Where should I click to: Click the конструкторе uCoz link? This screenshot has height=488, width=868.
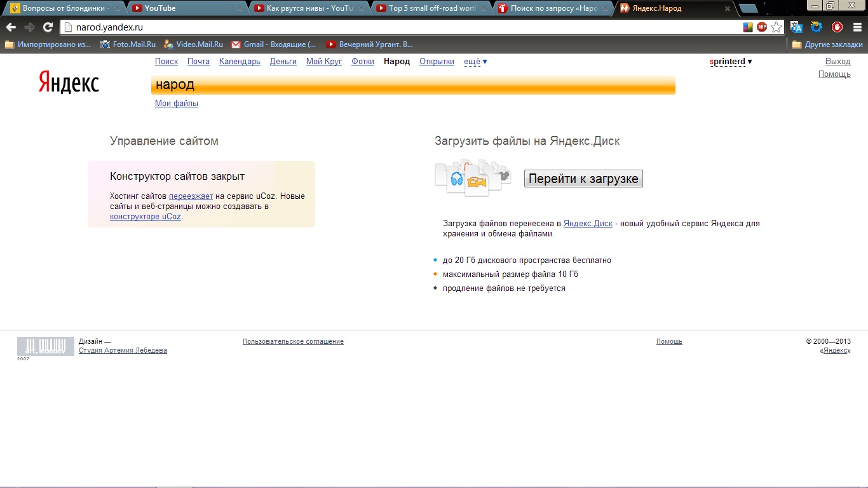(x=146, y=217)
